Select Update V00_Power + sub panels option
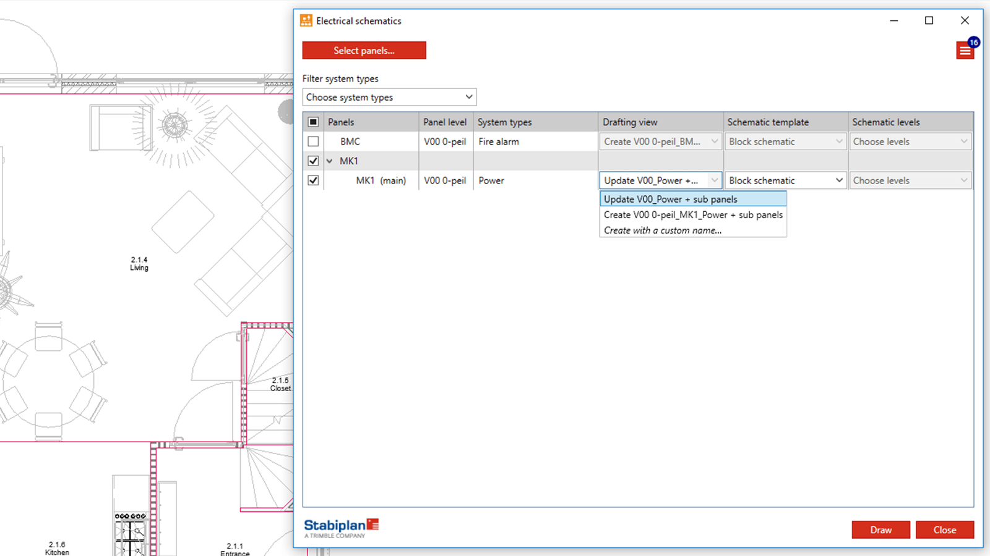 click(x=670, y=199)
